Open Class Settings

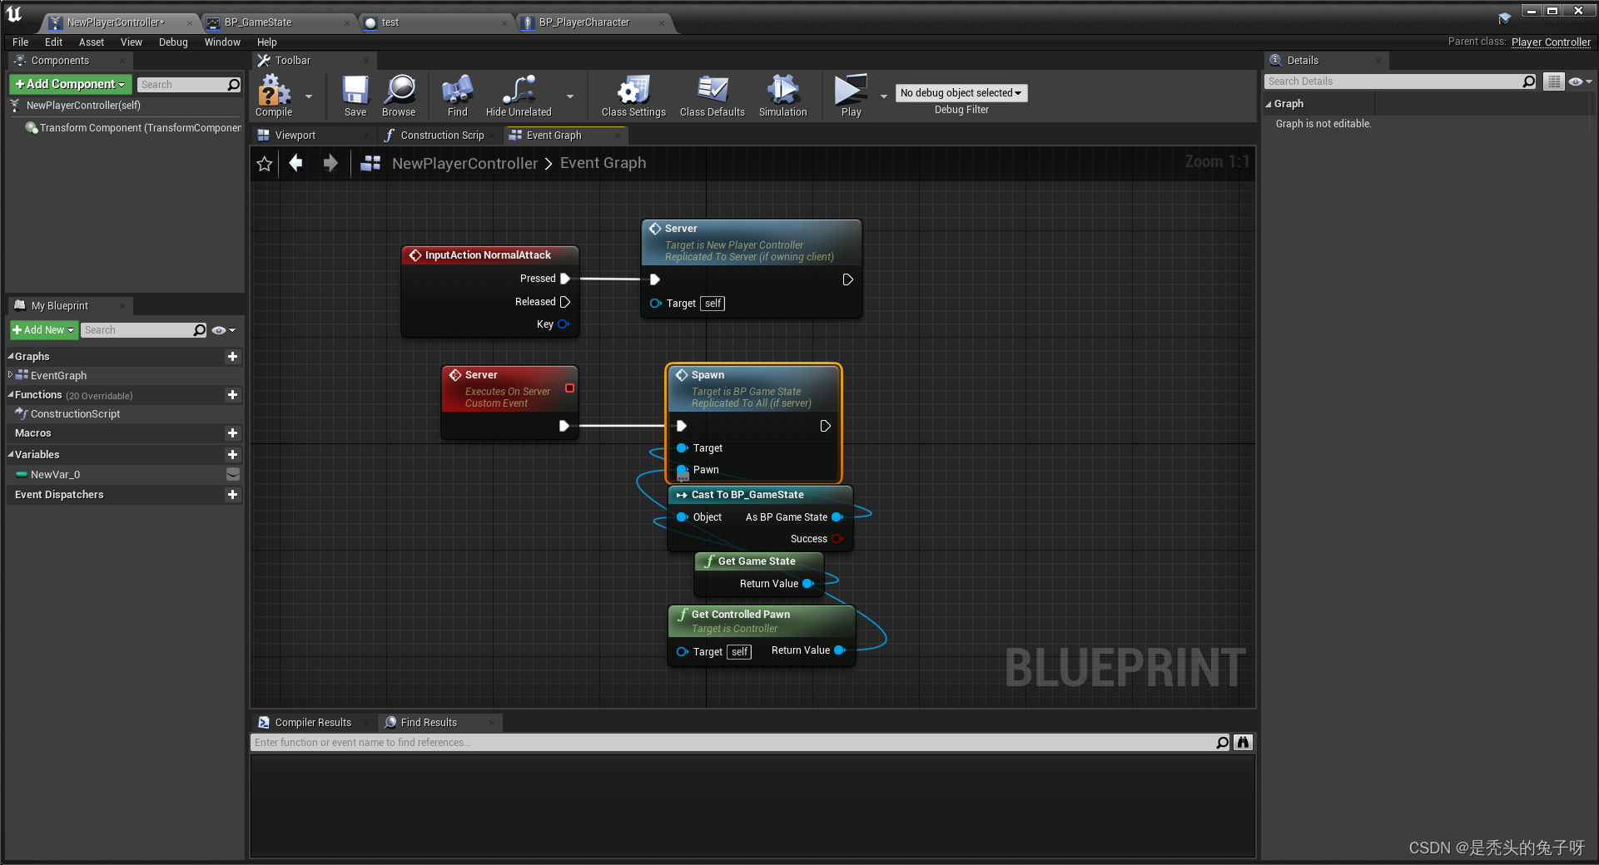[633, 93]
